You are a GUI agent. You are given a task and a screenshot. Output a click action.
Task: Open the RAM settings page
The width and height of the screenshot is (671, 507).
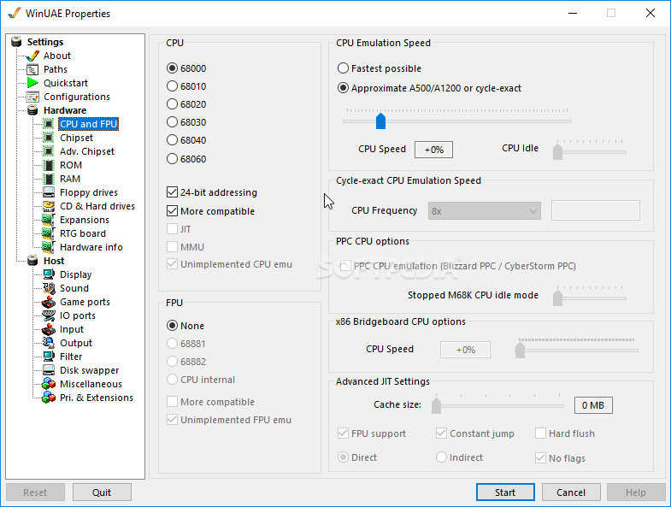(x=70, y=179)
